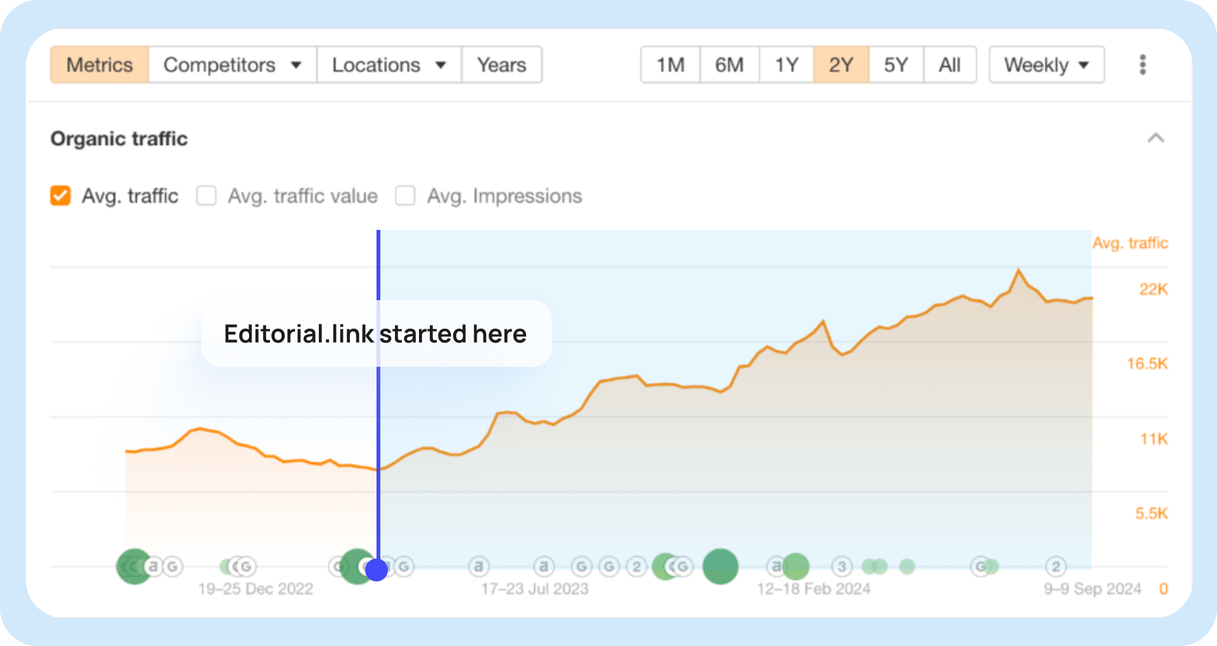Click the 5.5K axis value

pyautogui.click(x=1152, y=514)
